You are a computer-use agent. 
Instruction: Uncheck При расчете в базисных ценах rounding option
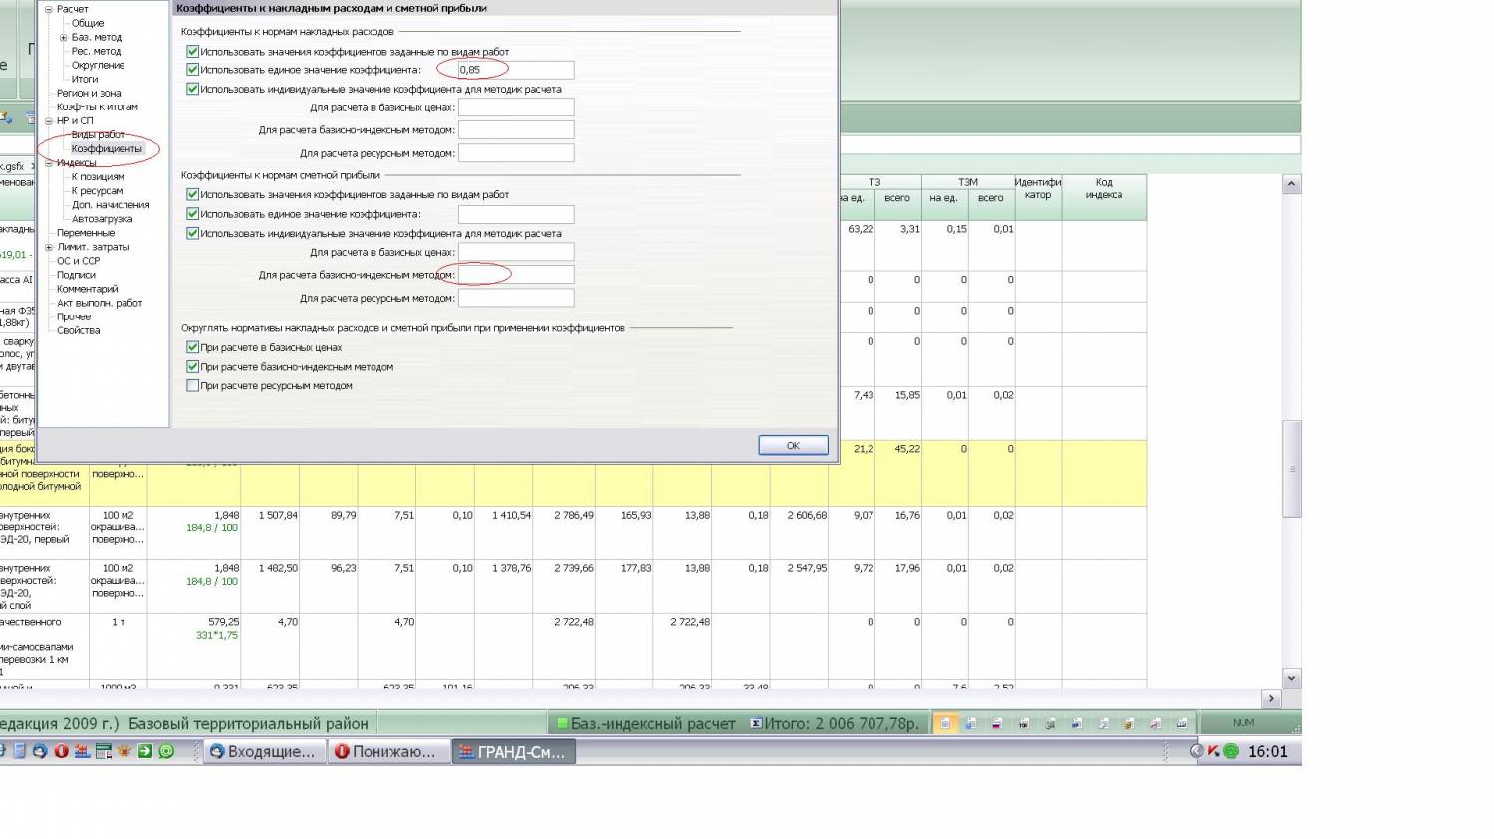pos(193,348)
